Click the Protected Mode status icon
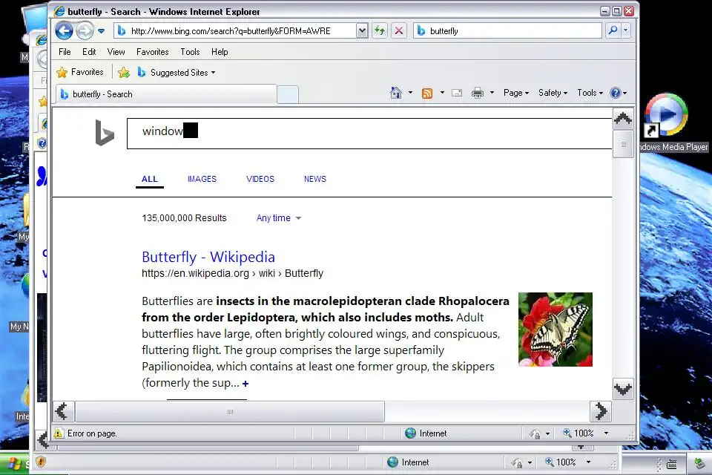Viewport: 712px width, 475px height. (x=535, y=433)
